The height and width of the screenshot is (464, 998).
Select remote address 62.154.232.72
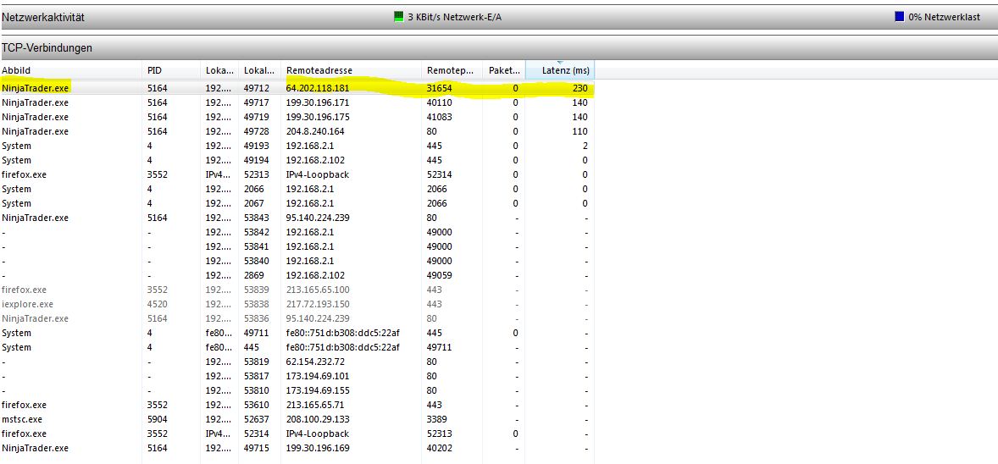[316, 362]
